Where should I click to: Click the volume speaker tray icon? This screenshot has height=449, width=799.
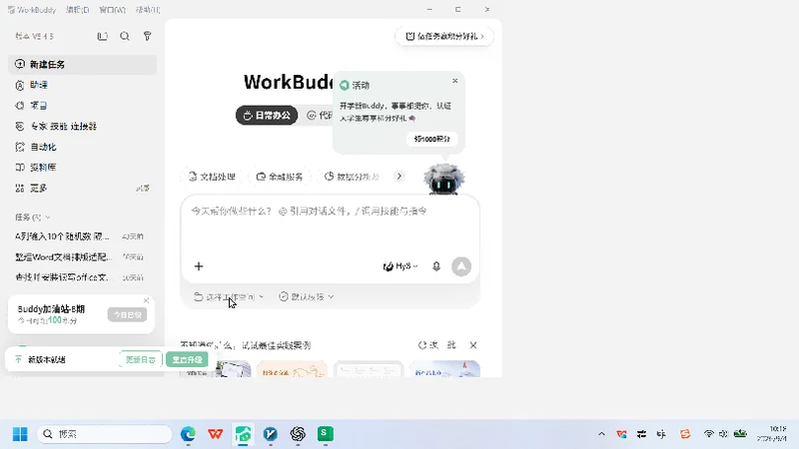click(x=723, y=434)
